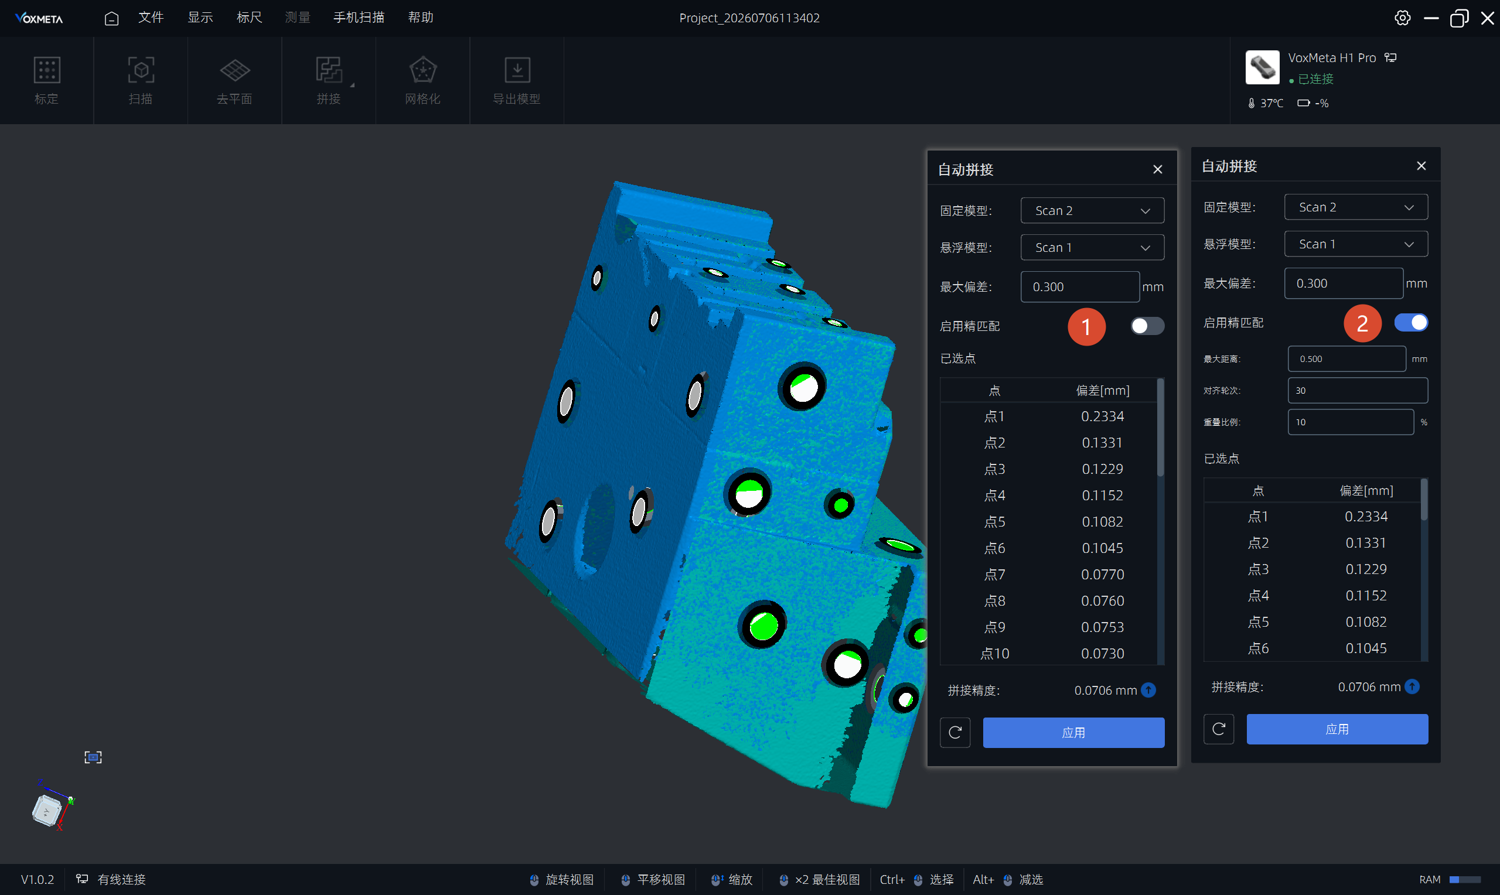The image size is (1500, 895).
Task: Click 应用 button in right panel
Action: [1337, 729]
